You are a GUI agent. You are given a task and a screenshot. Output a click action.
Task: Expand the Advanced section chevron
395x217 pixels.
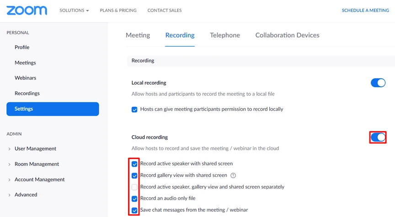pyautogui.click(x=9, y=195)
